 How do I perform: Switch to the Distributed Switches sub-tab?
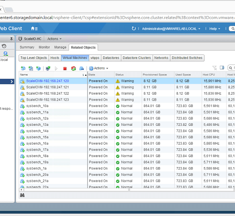pos(187,58)
